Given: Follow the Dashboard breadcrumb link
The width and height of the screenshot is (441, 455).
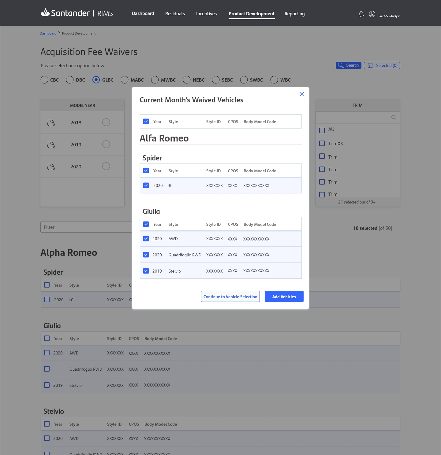Looking at the screenshot, I should click(x=48, y=33).
